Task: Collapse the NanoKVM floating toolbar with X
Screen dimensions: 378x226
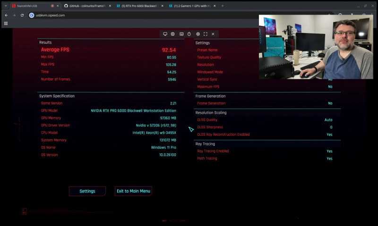Action: pyautogui.click(x=213, y=34)
